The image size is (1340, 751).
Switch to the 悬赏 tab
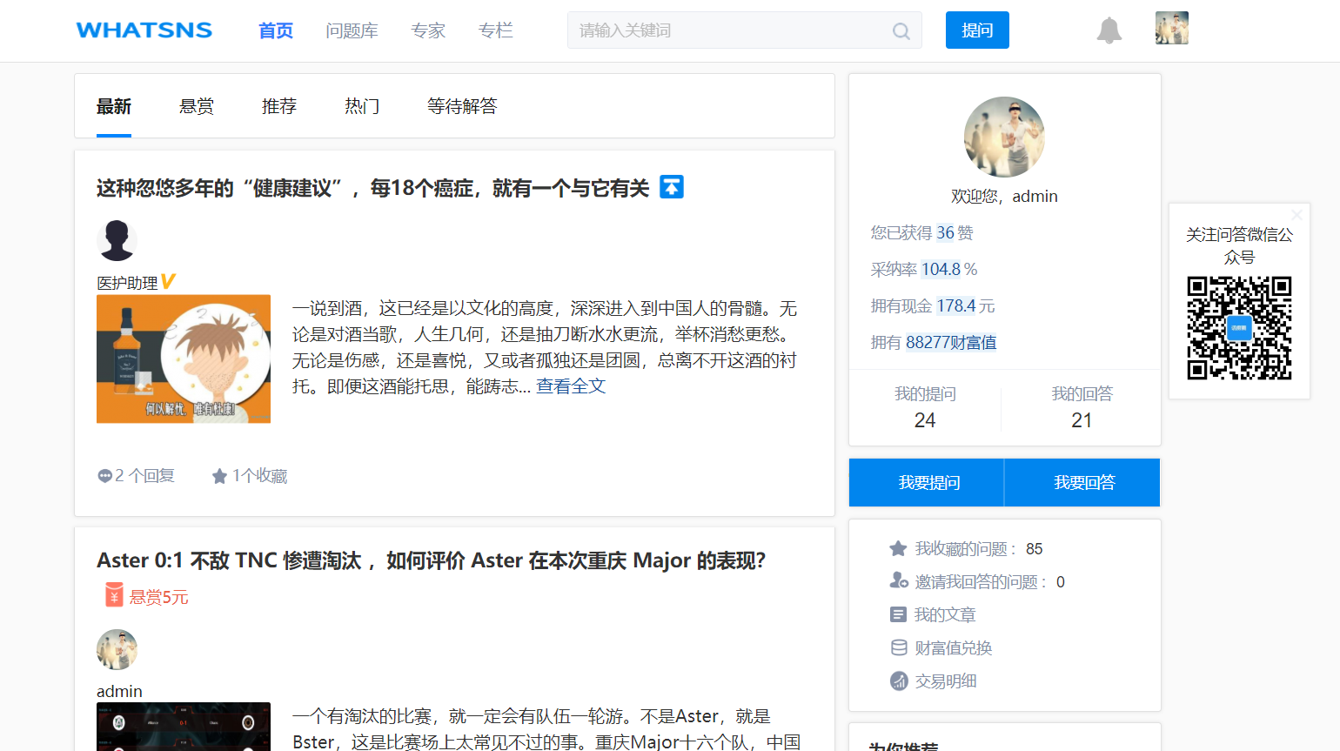pyautogui.click(x=197, y=106)
